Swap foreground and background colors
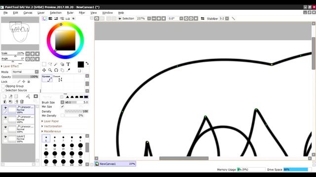Screen dimensions: 316x177 click(x=87, y=63)
